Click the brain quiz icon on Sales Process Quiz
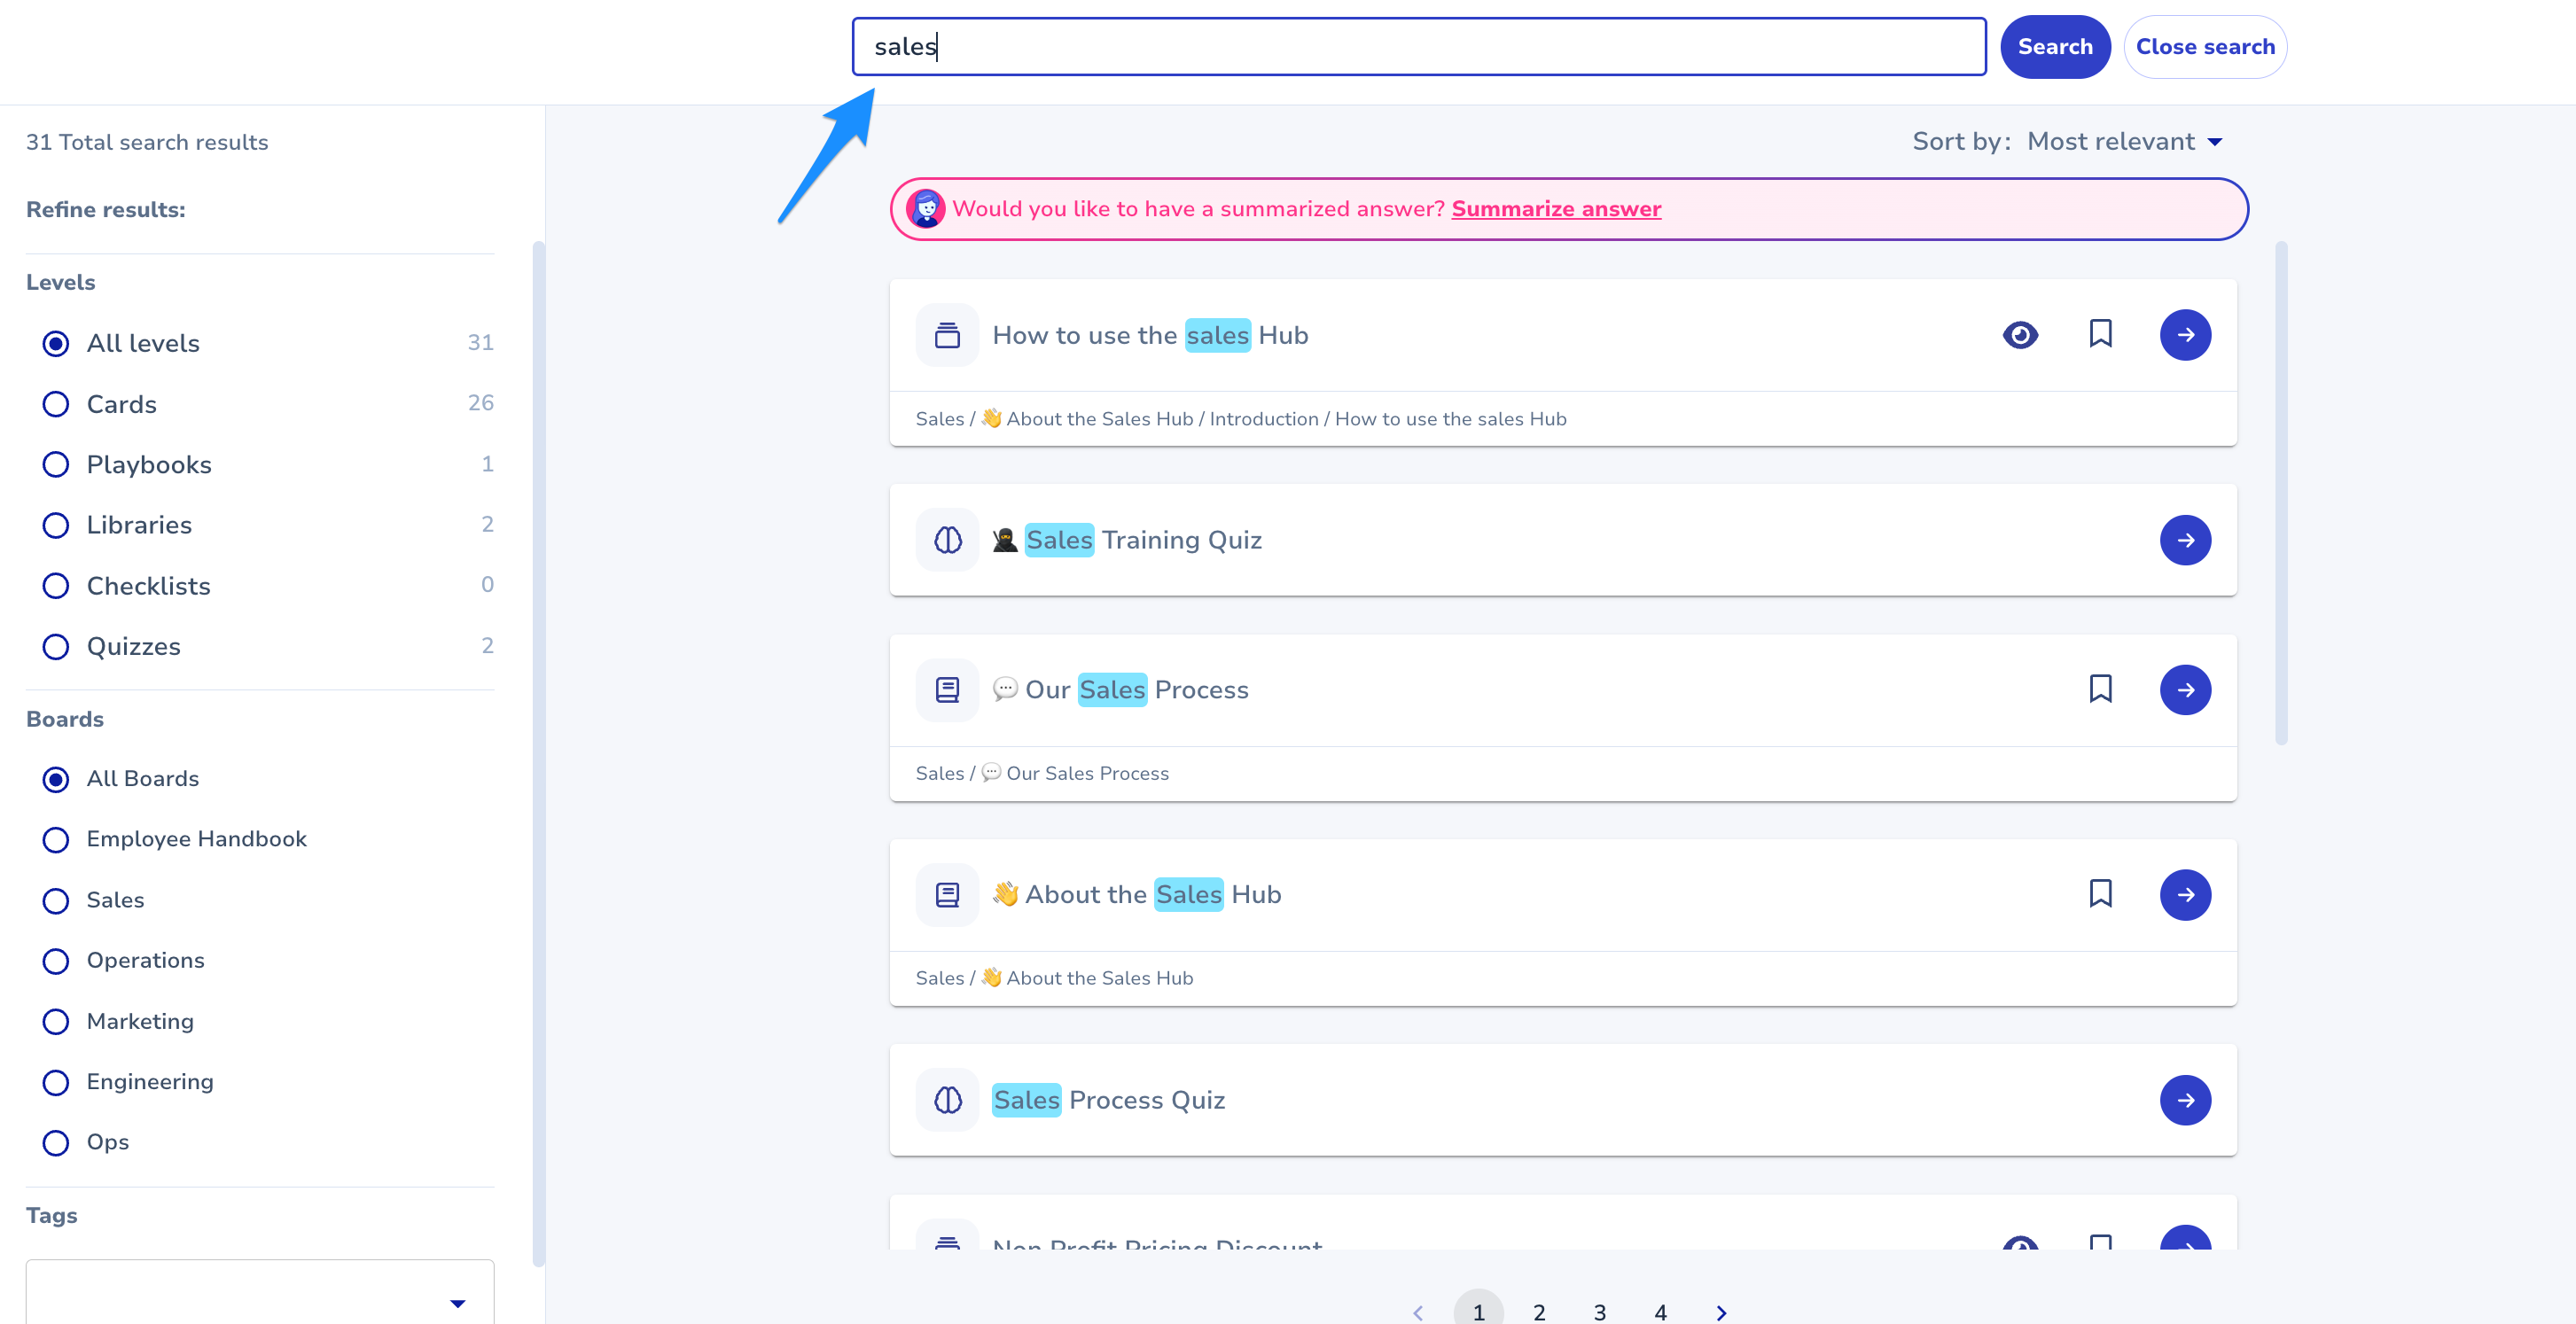 [x=947, y=1100]
